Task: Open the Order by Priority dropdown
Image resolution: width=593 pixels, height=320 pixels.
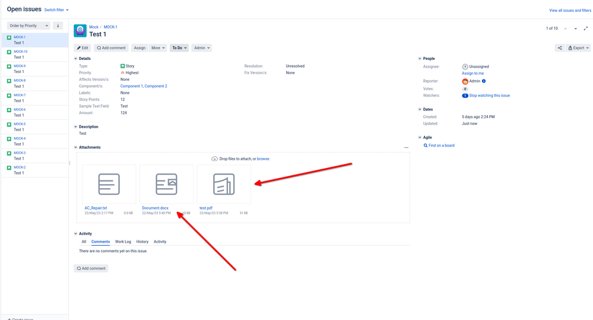Action: tap(28, 26)
